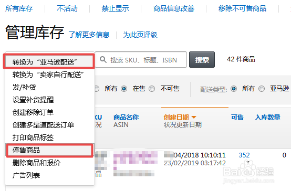Screen dimensions: 291x191
Task: Open the 禁止显示 tab
Action: 115,8
